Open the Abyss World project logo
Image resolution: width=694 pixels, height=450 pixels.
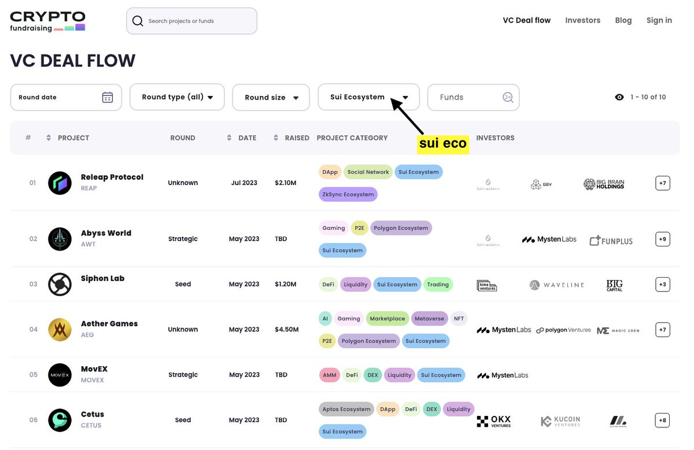coord(60,239)
